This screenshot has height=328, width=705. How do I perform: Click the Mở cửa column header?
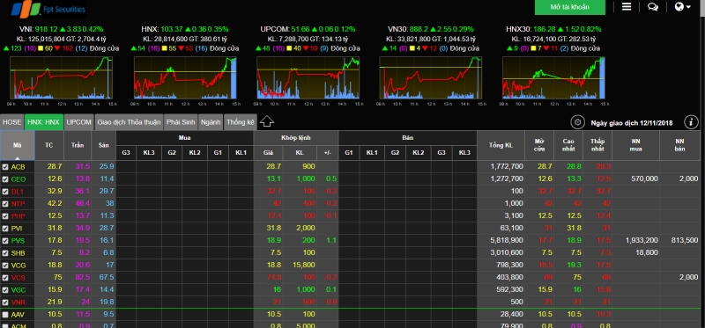tap(539, 145)
